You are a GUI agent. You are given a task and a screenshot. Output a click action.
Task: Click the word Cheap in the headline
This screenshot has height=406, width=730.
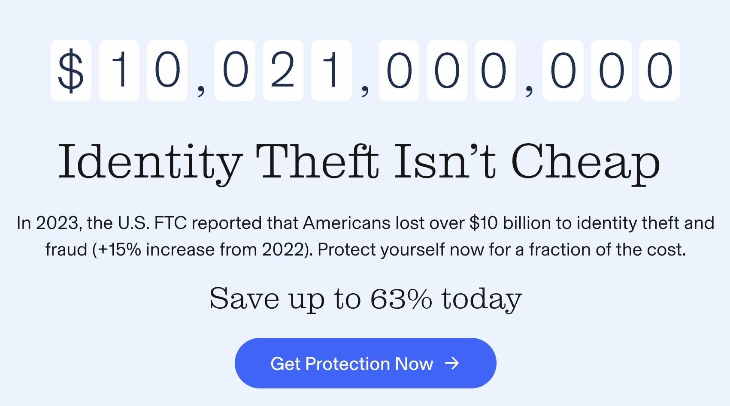pos(585,163)
